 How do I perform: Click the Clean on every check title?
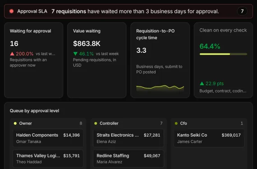[x=223, y=30]
